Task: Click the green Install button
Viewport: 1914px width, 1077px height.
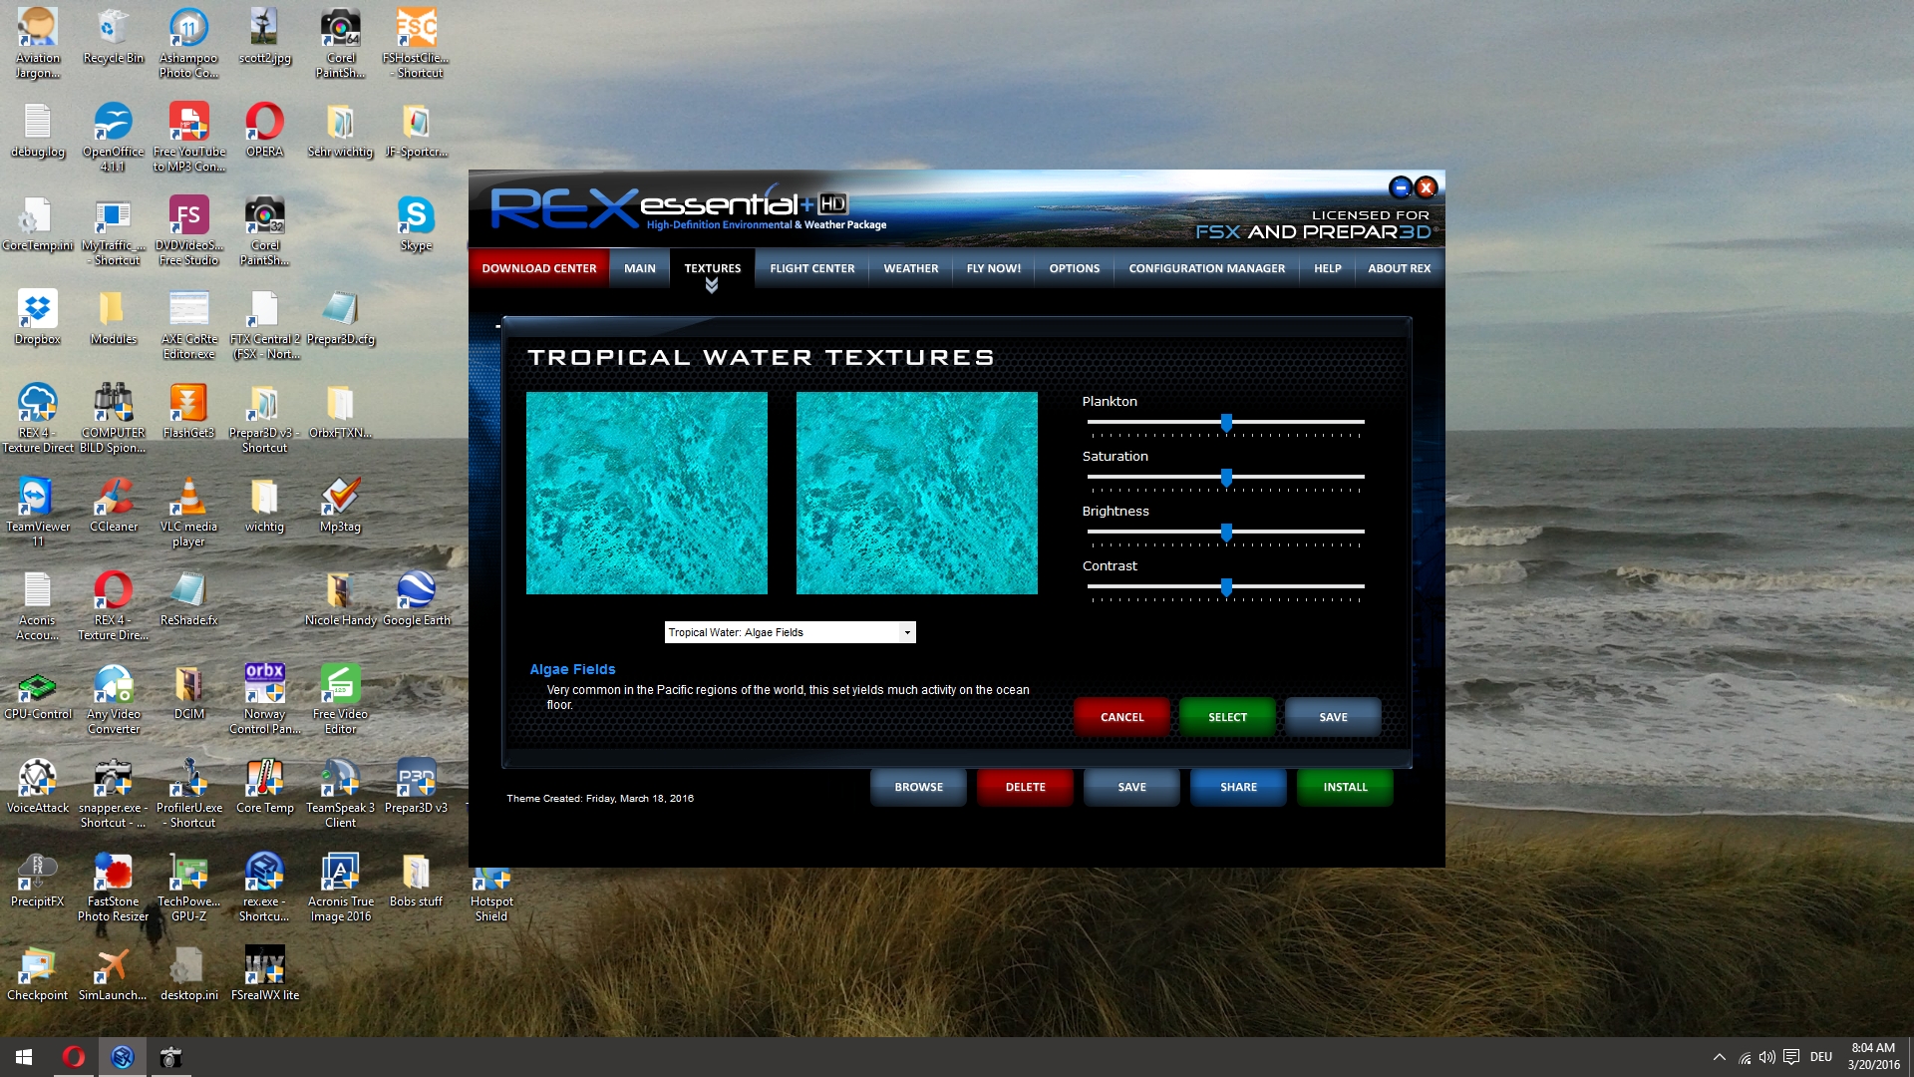Action: 1345,787
